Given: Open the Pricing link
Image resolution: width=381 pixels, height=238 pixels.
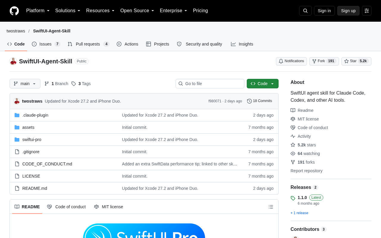Looking at the screenshot, I should pyautogui.click(x=201, y=11).
